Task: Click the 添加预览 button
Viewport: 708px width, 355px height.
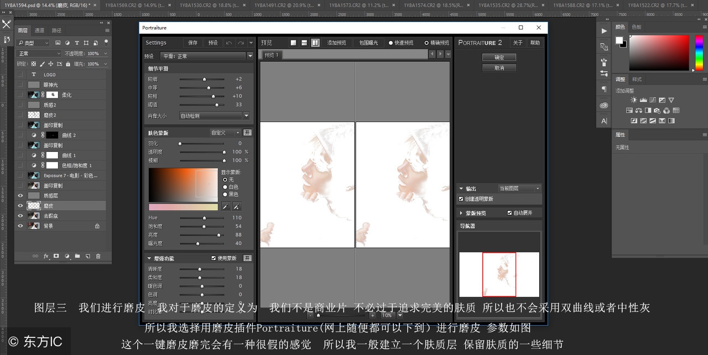Action: (x=336, y=43)
